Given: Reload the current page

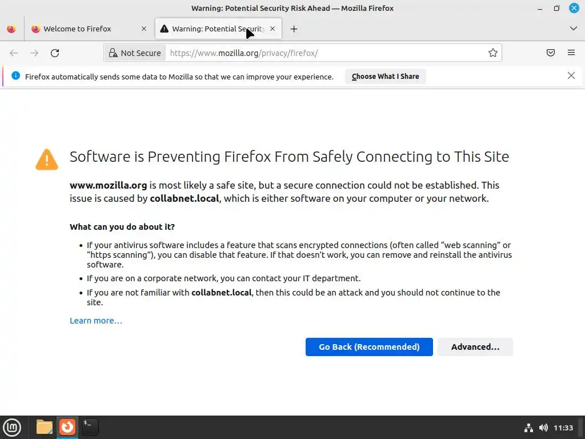Looking at the screenshot, I should 55,53.
